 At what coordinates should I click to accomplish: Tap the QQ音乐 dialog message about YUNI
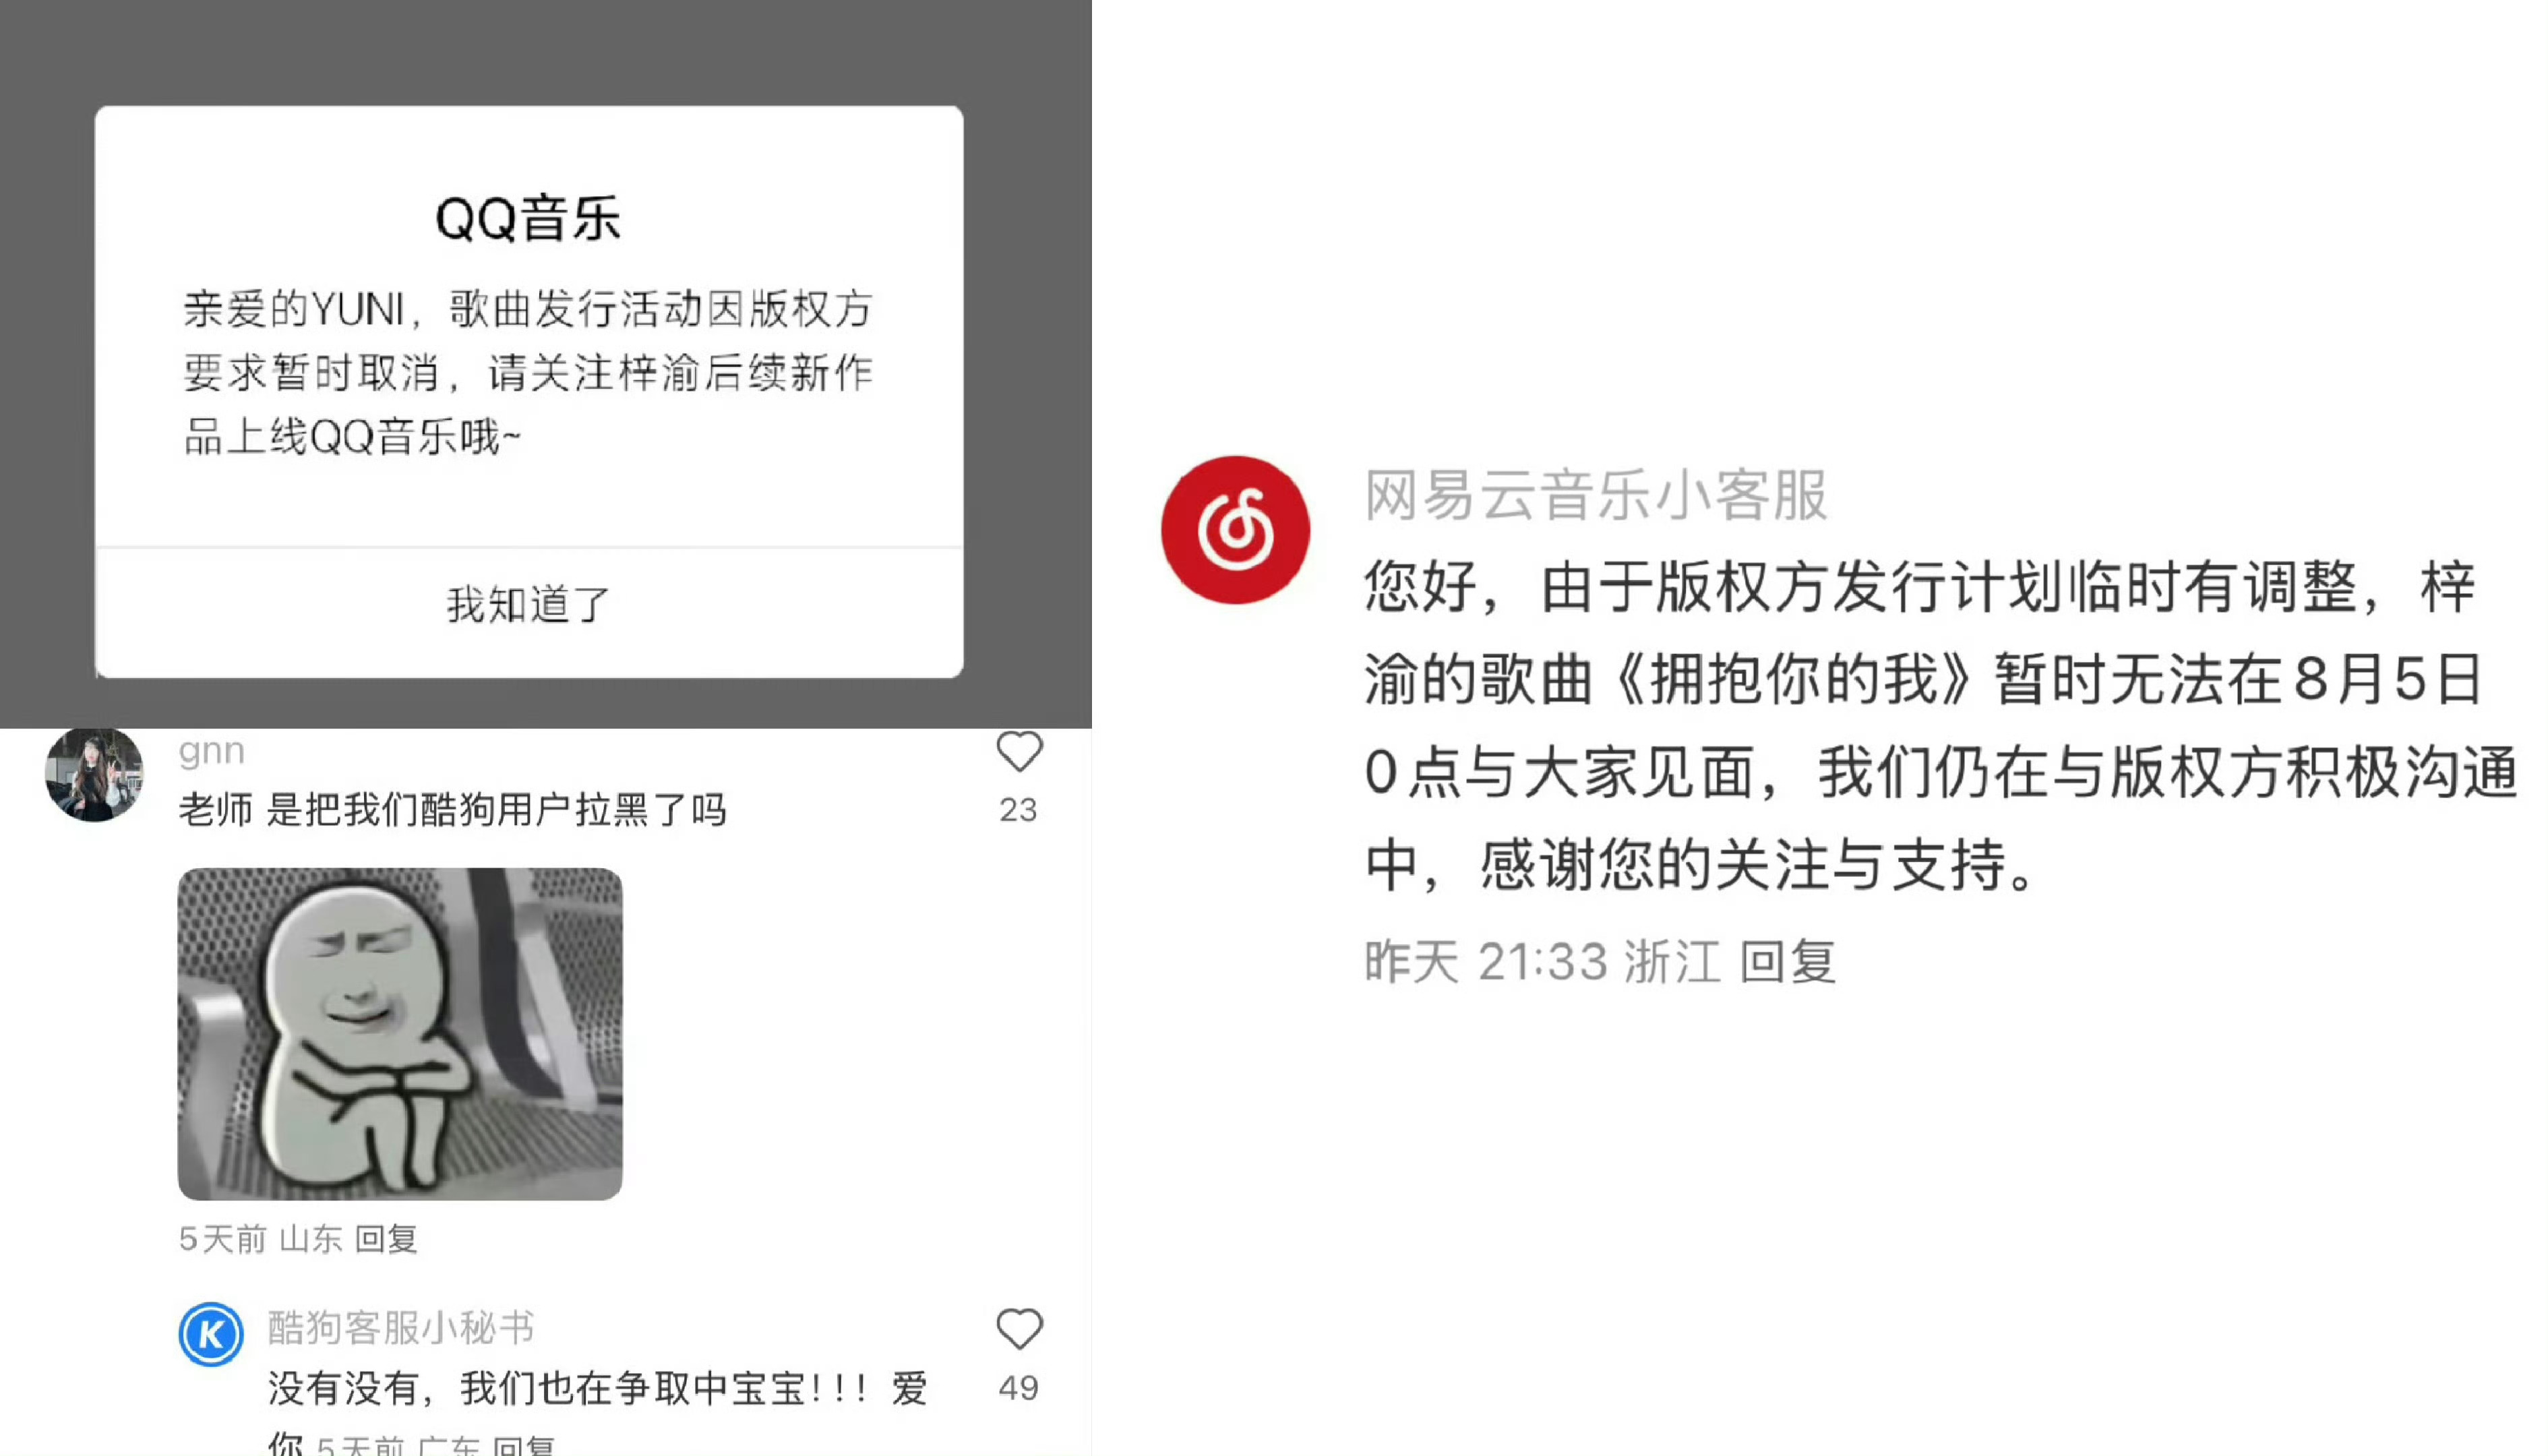[529, 373]
